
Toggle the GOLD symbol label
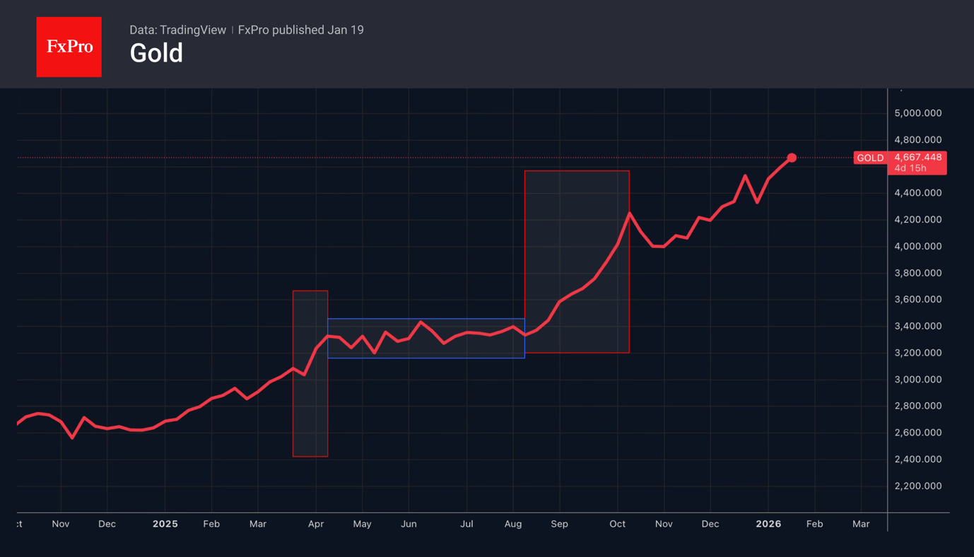pyautogui.click(x=870, y=158)
